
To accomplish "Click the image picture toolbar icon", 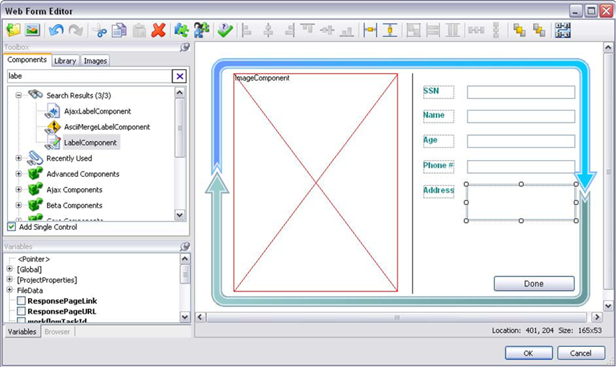I will (x=32, y=30).
